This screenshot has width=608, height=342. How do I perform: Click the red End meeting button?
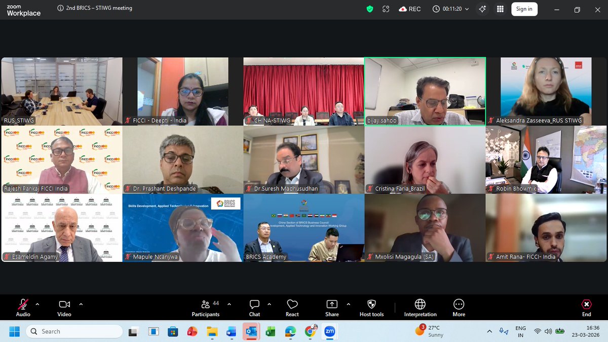click(x=586, y=308)
